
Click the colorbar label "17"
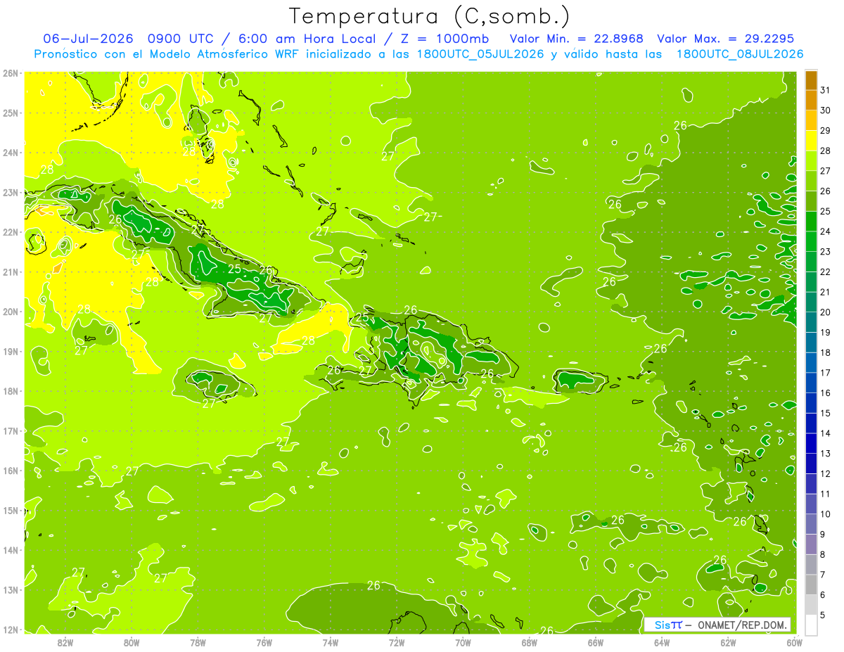coord(825,373)
